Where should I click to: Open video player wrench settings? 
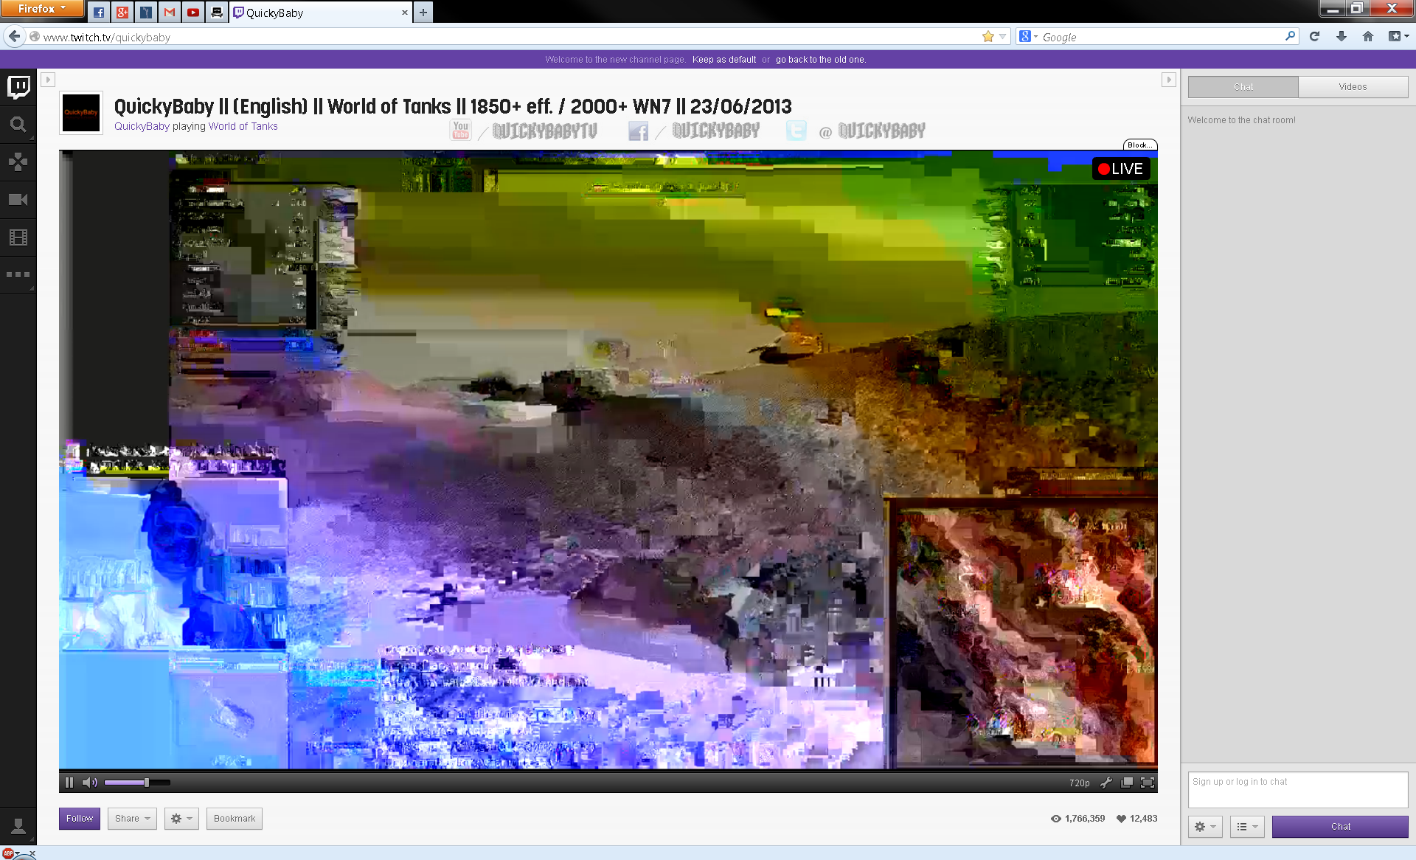[x=1106, y=783]
